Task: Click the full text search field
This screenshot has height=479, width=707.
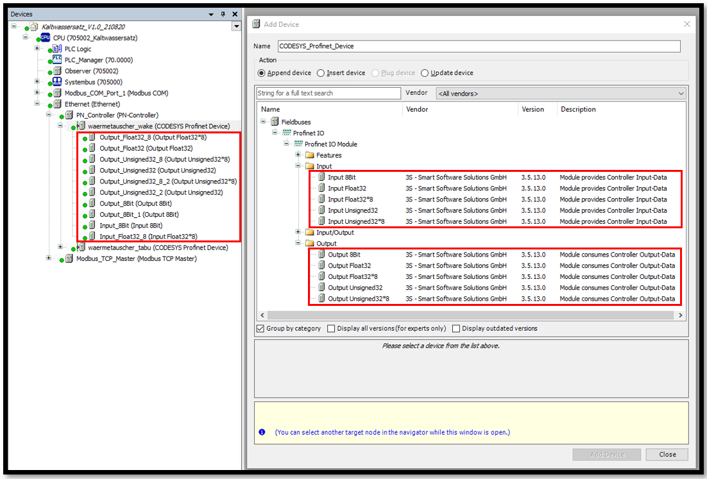Action: [x=328, y=94]
